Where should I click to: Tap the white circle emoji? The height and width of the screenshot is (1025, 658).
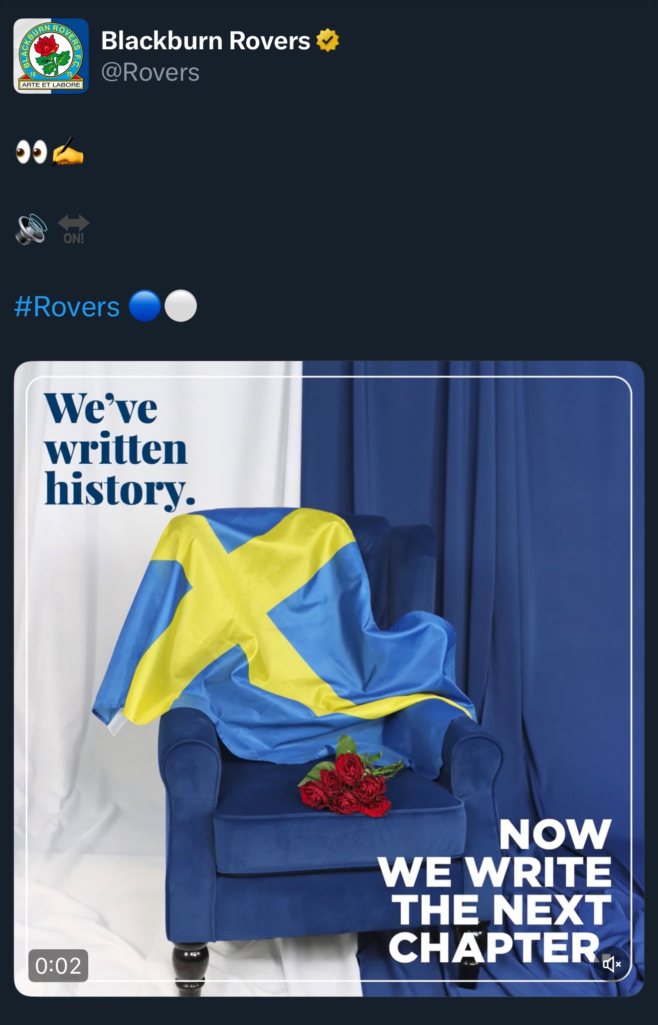coord(180,306)
